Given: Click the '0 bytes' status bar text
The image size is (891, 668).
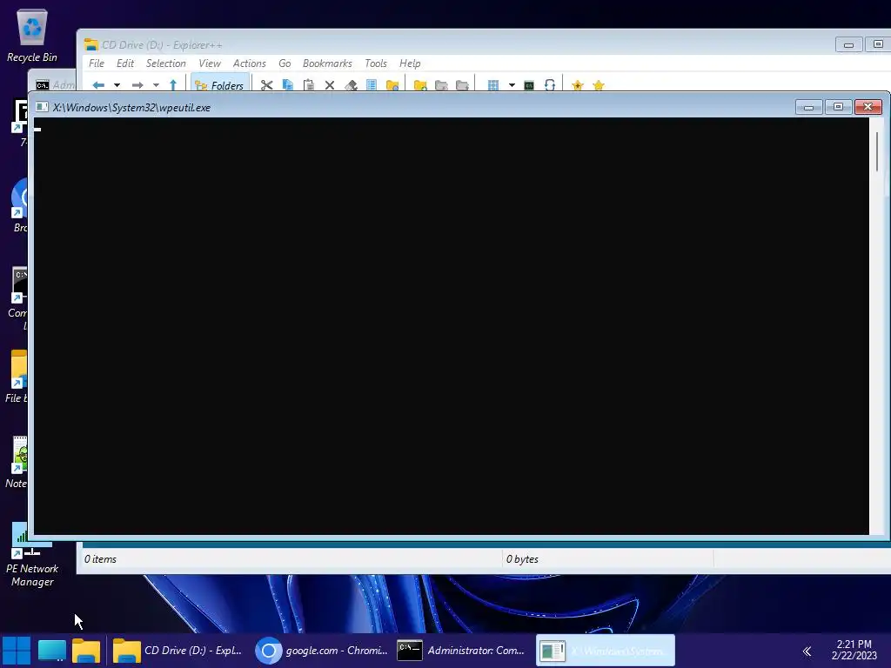Looking at the screenshot, I should pyautogui.click(x=522, y=559).
